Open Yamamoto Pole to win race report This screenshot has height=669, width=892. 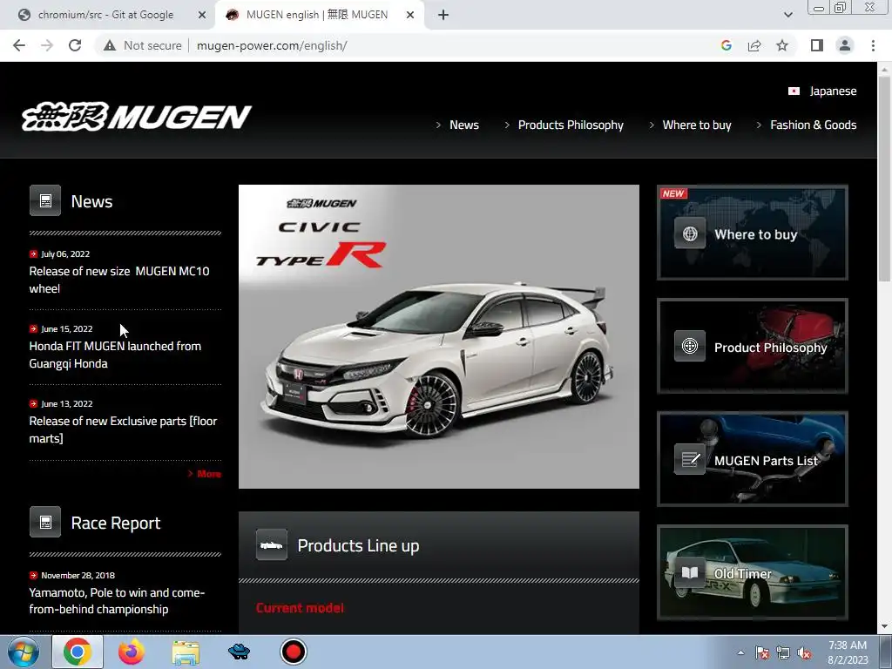point(118,601)
